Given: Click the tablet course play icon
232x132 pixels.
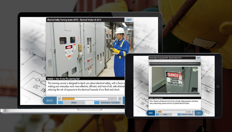Looking at the screenshot, I should tap(157, 112).
